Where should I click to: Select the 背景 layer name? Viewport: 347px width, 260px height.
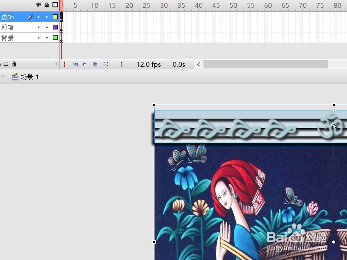coord(7,38)
